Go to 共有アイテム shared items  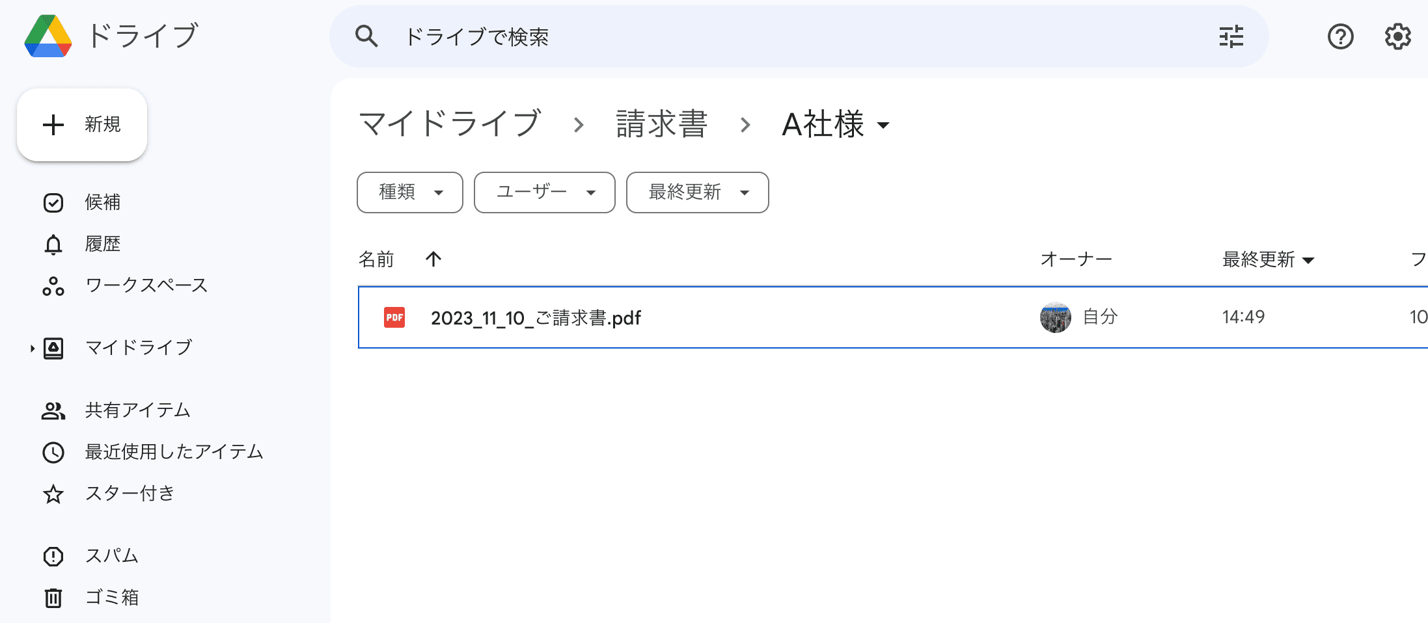pyautogui.click(x=137, y=410)
